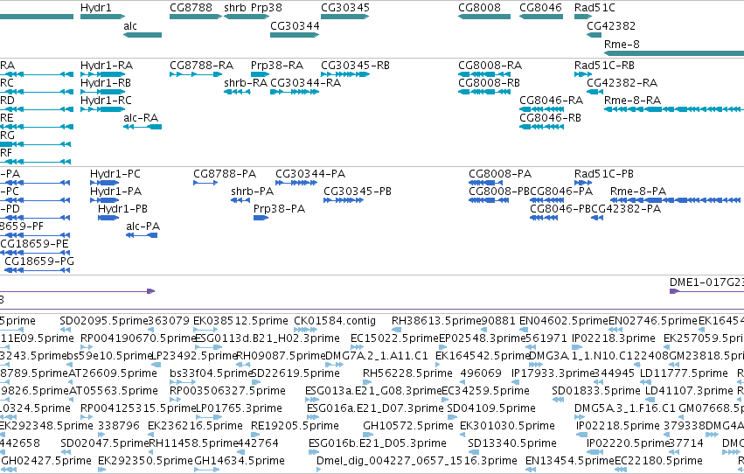Viewport: 744px width, 474px height.
Task: Select protein CG42382-PA
Action: 597,218
